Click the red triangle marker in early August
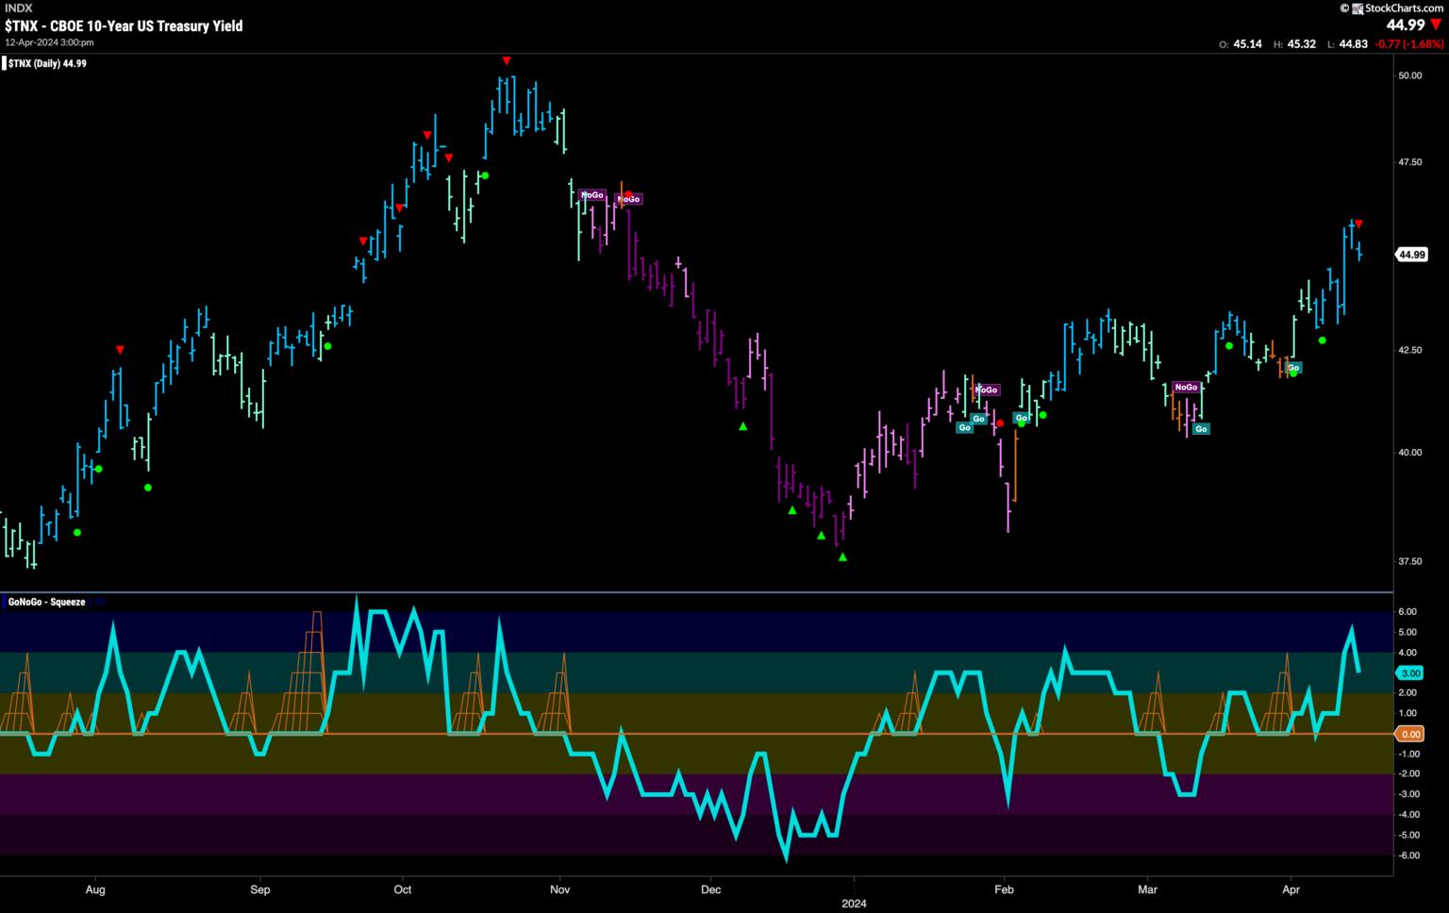 point(120,351)
